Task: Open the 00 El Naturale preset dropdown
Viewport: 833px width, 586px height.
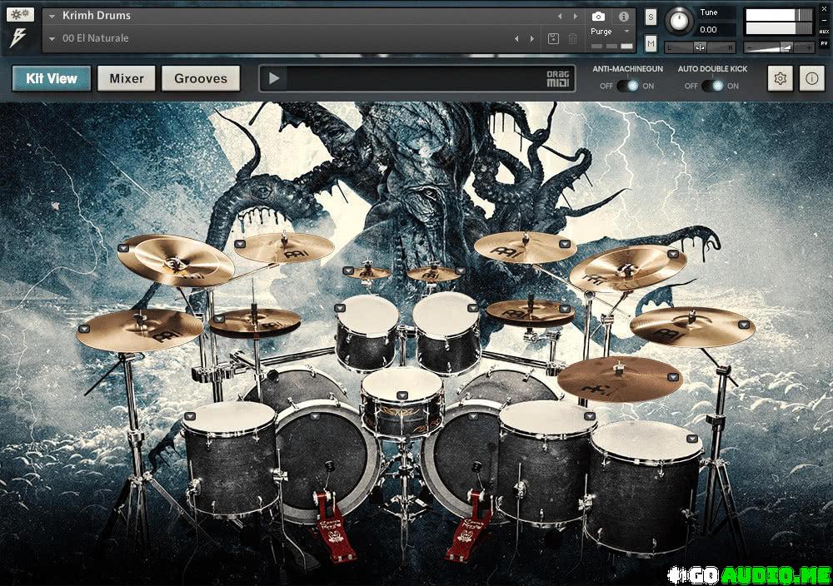Action: coord(52,38)
